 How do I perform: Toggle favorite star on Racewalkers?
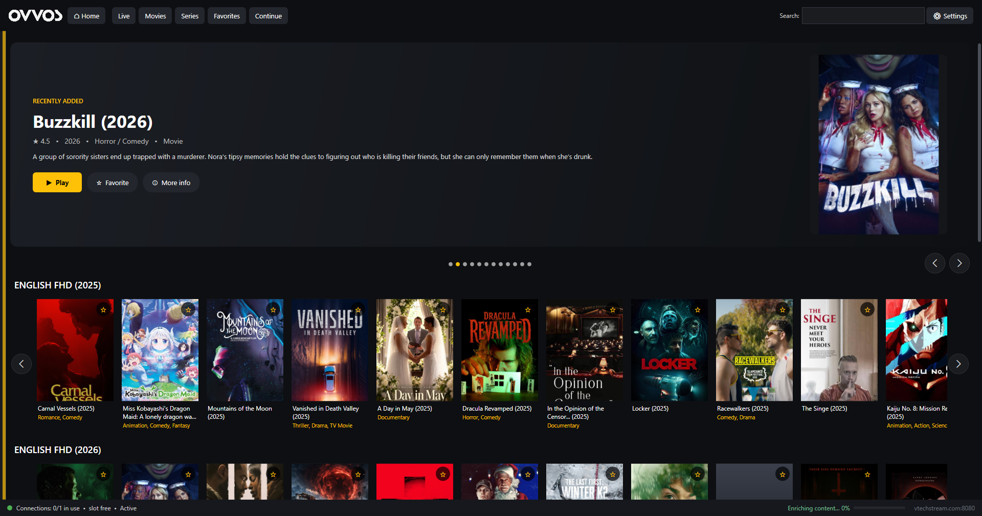coord(783,310)
